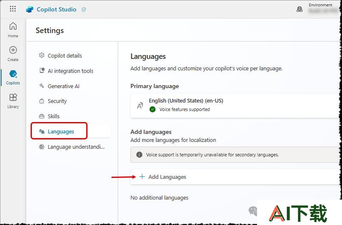Go to Home in the left rail
342x225 pixels.
click(x=13, y=30)
